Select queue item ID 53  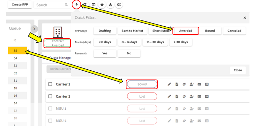click(17, 66)
